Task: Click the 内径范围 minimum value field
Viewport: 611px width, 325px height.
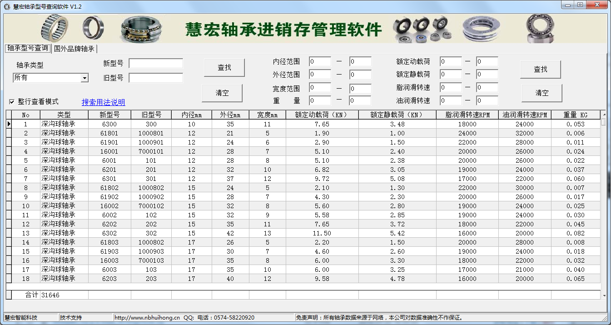Action: pos(320,61)
